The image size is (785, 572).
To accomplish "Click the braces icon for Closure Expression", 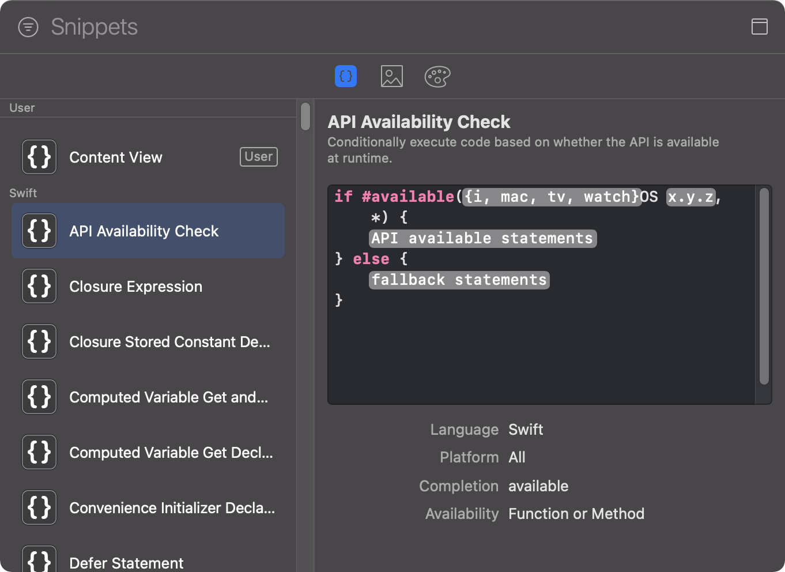I will [x=39, y=286].
